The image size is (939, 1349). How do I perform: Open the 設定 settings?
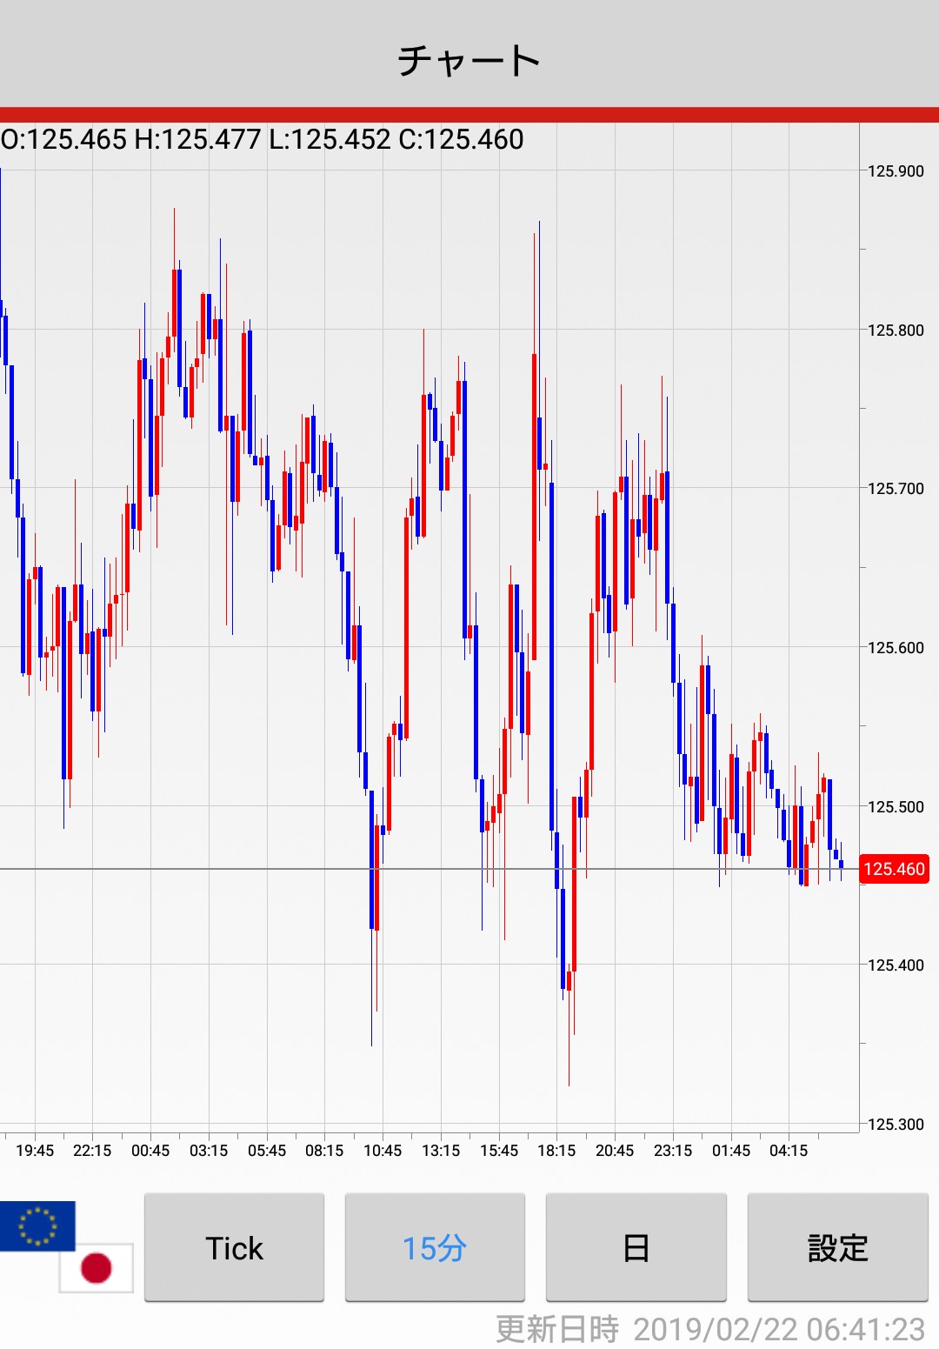(x=837, y=1248)
